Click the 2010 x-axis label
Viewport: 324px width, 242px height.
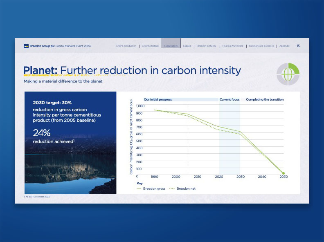coord(198,177)
